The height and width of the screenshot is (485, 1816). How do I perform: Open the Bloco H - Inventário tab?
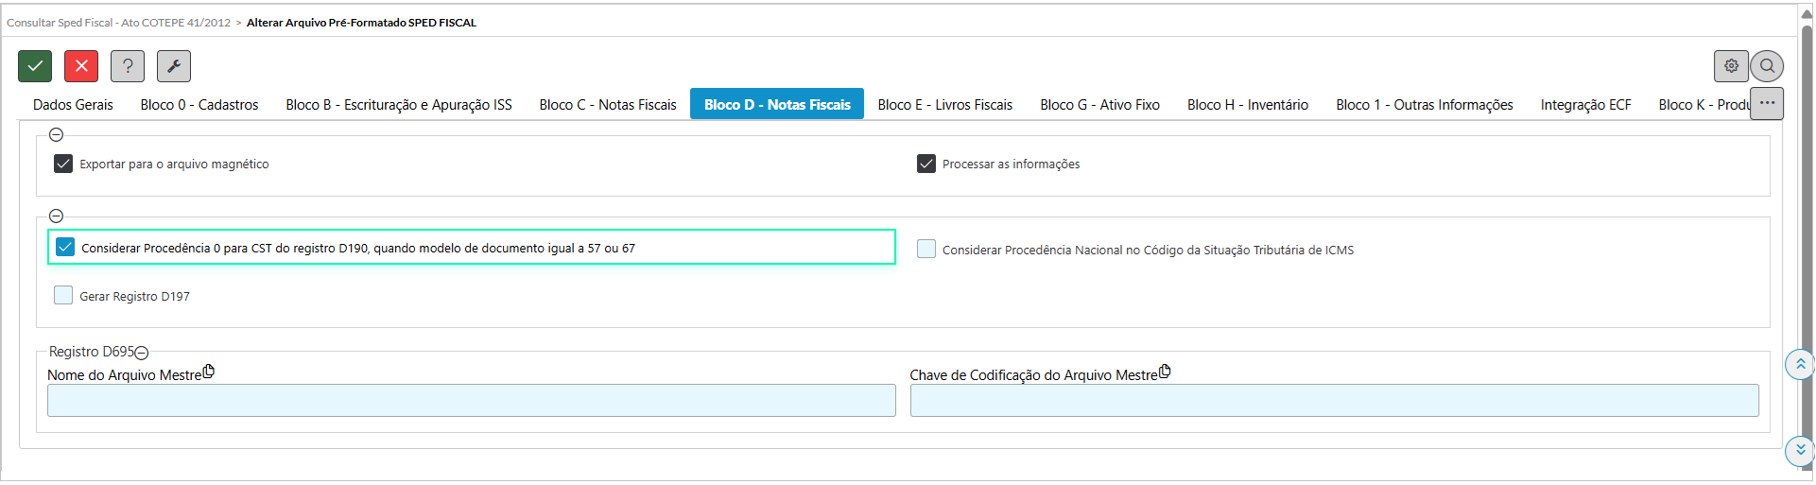coord(1247,105)
